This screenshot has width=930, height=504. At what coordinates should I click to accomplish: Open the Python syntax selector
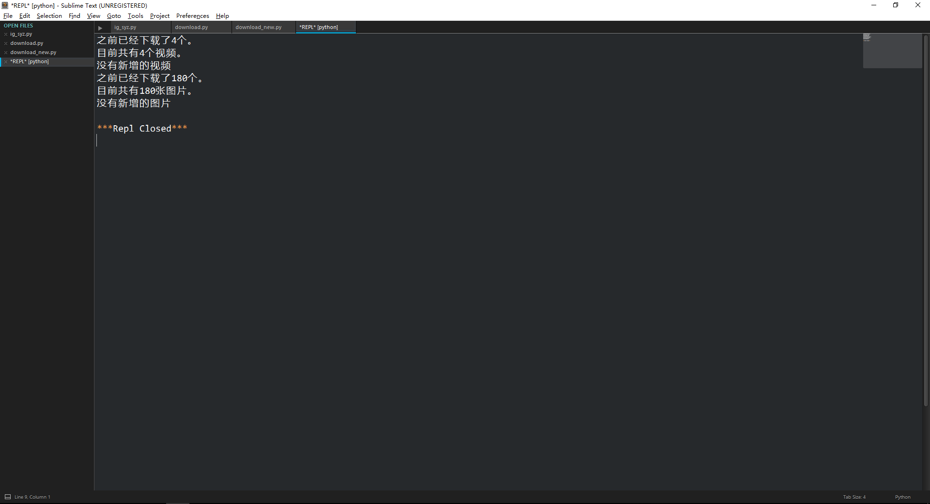tap(902, 497)
